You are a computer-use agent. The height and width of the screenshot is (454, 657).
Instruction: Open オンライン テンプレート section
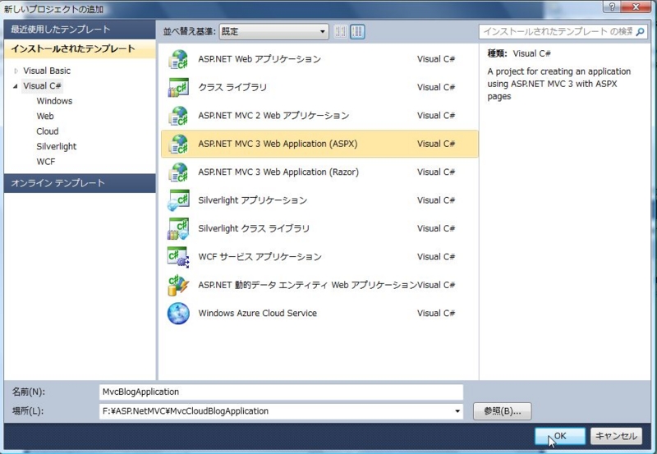80,183
